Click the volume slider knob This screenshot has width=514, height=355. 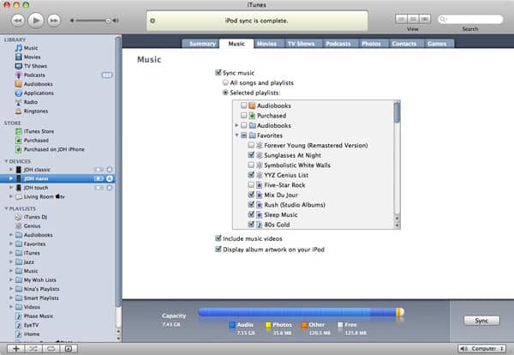[x=108, y=21]
